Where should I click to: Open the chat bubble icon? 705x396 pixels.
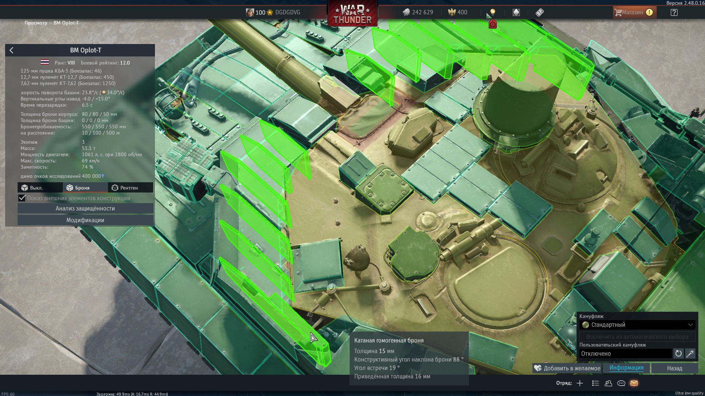coord(621,383)
